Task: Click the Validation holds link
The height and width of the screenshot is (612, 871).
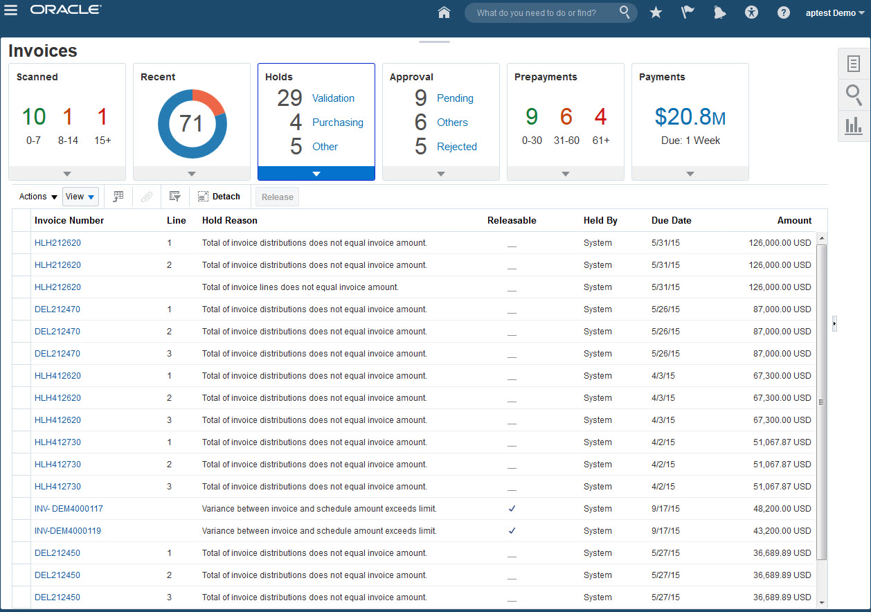Action: 333,98
